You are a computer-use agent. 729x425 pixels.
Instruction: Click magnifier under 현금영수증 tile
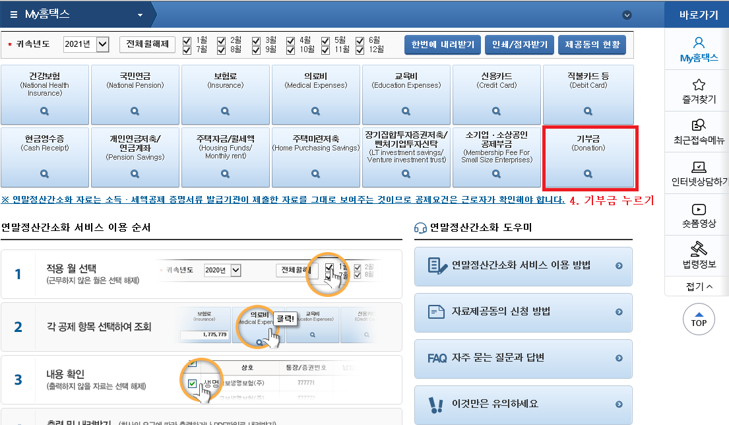45,174
